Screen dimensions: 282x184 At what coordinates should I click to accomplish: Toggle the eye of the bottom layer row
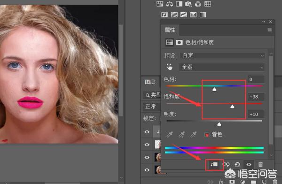point(147,170)
